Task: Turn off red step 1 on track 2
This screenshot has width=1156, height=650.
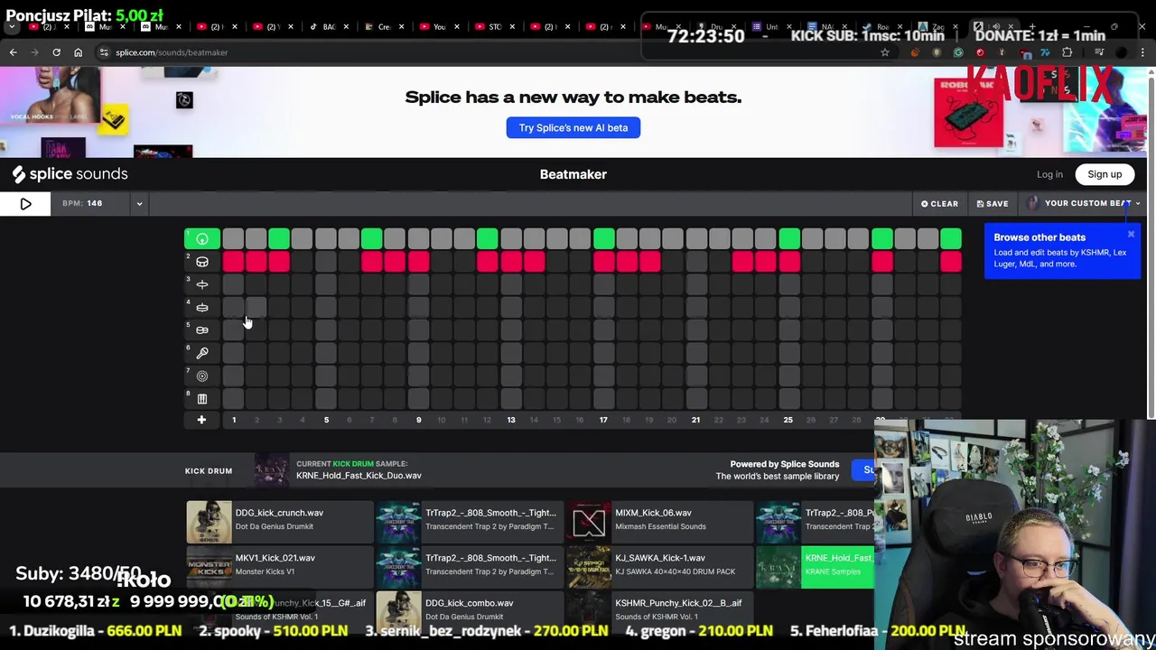Action: 233,262
